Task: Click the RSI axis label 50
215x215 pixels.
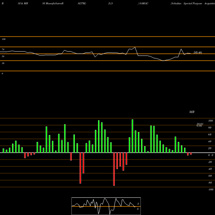Action: [x=3, y=56]
